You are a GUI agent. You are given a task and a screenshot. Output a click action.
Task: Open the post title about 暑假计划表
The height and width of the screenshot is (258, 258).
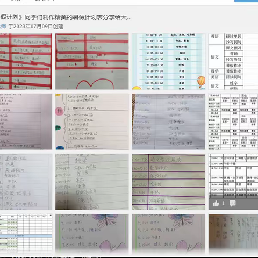(x=66, y=17)
